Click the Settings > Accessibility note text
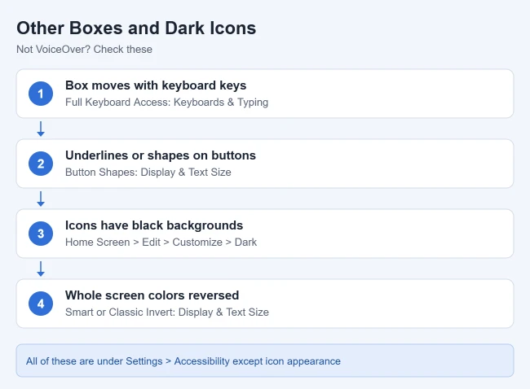This screenshot has width=530, height=389. pyautogui.click(x=183, y=361)
